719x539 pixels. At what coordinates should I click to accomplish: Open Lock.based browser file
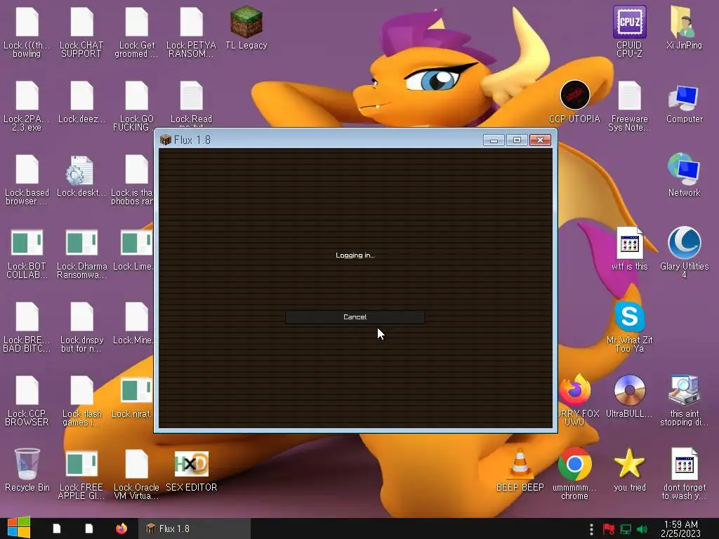coord(27,180)
